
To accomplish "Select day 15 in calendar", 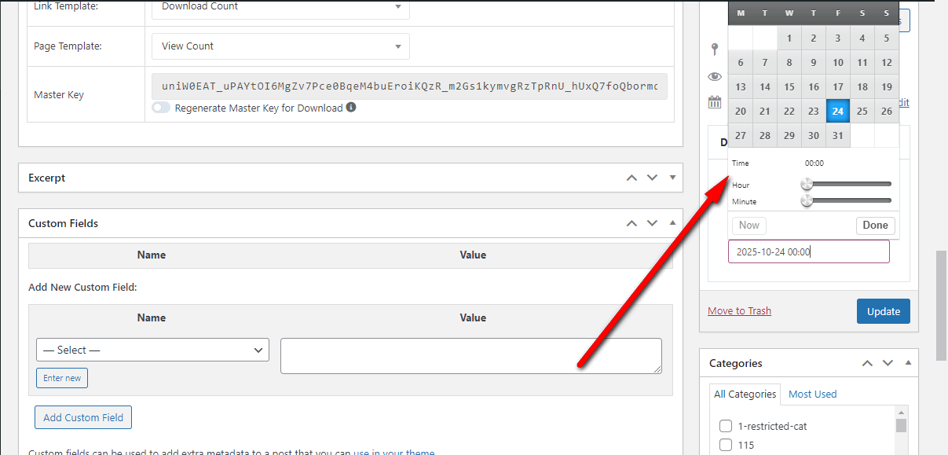I will (789, 87).
